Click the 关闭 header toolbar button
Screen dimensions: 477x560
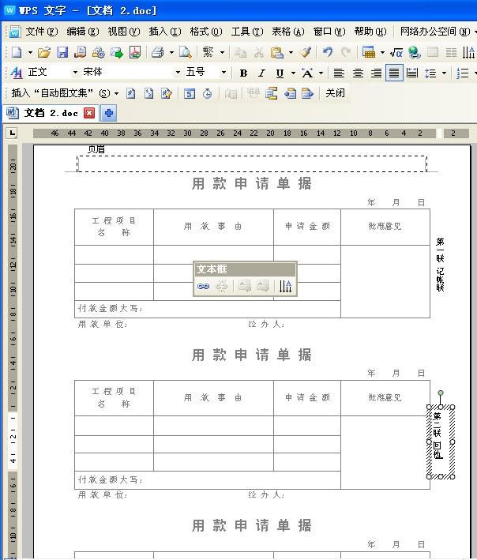coord(335,93)
